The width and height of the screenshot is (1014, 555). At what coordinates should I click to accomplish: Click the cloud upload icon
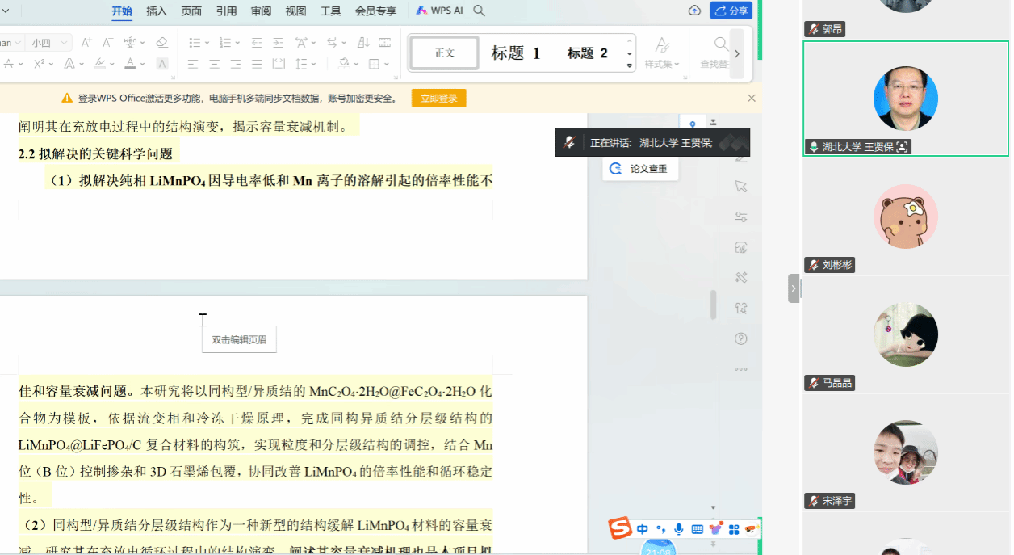coord(694,11)
